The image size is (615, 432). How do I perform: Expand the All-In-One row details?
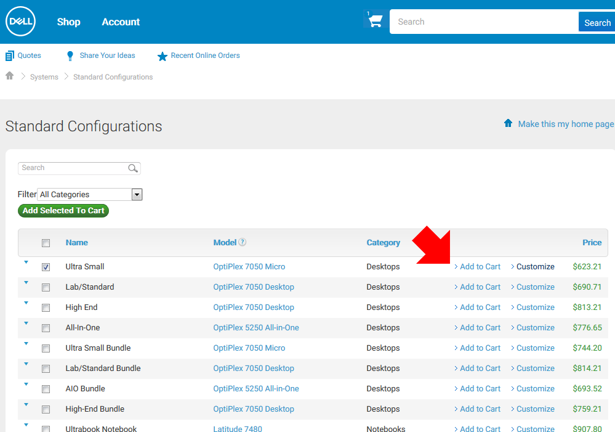(26, 324)
